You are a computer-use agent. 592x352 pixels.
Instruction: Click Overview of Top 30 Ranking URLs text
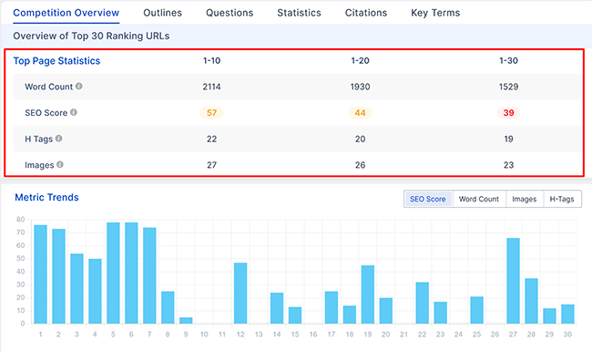point(91,36)
